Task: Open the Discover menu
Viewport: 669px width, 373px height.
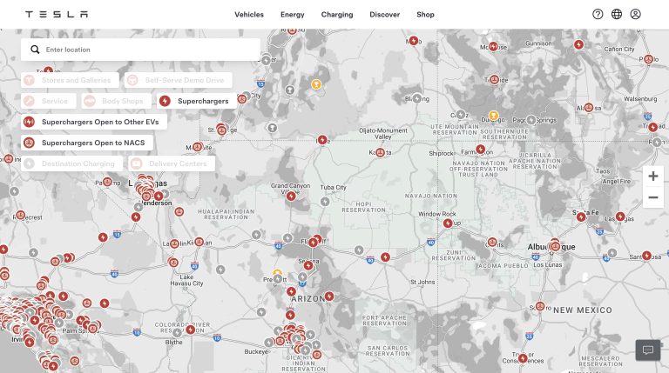Action: tap(384, 15)
